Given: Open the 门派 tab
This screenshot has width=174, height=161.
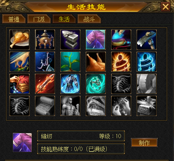Looking at the screenshot, I should (x=39, y=19).
